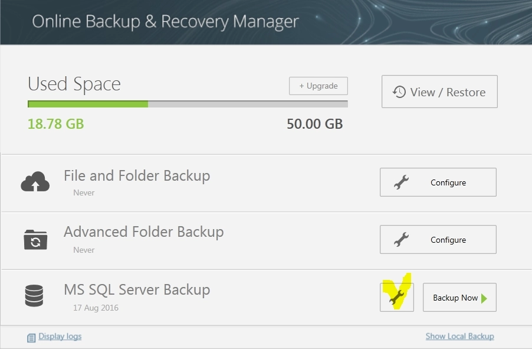This screenshot has height=349, width=532.
Task: Click the database icon for MS SQL Server Backup
Action: (x=34, y=296)
